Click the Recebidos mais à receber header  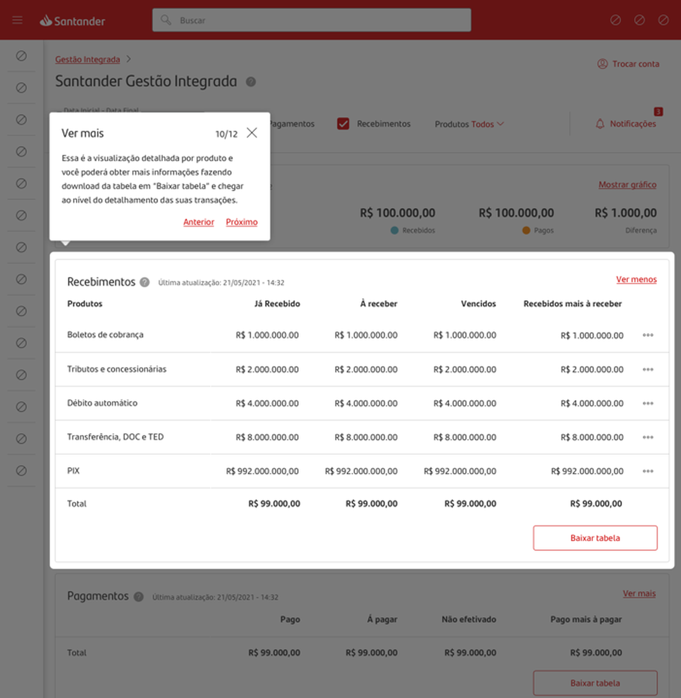(572, 304)
